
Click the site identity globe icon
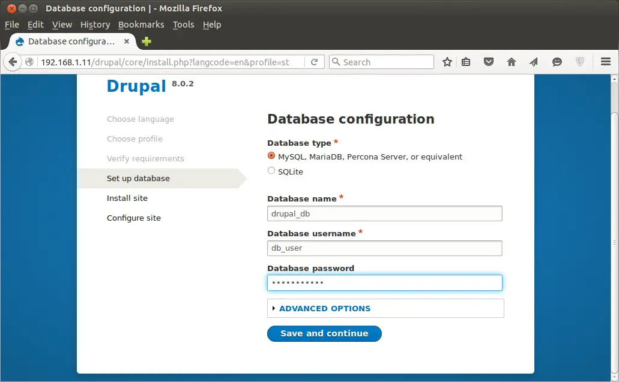[x=29, y=62]
